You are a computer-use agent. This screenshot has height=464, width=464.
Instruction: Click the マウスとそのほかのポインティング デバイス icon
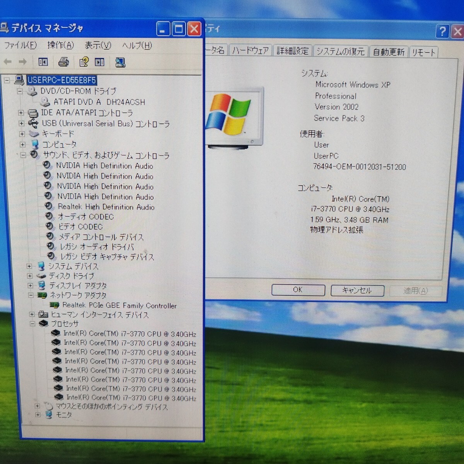(48, 406)
